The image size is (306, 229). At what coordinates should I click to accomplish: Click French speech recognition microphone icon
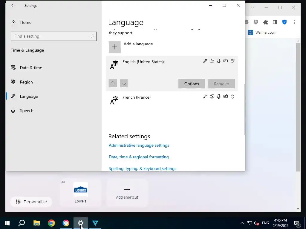pos(219,97)
